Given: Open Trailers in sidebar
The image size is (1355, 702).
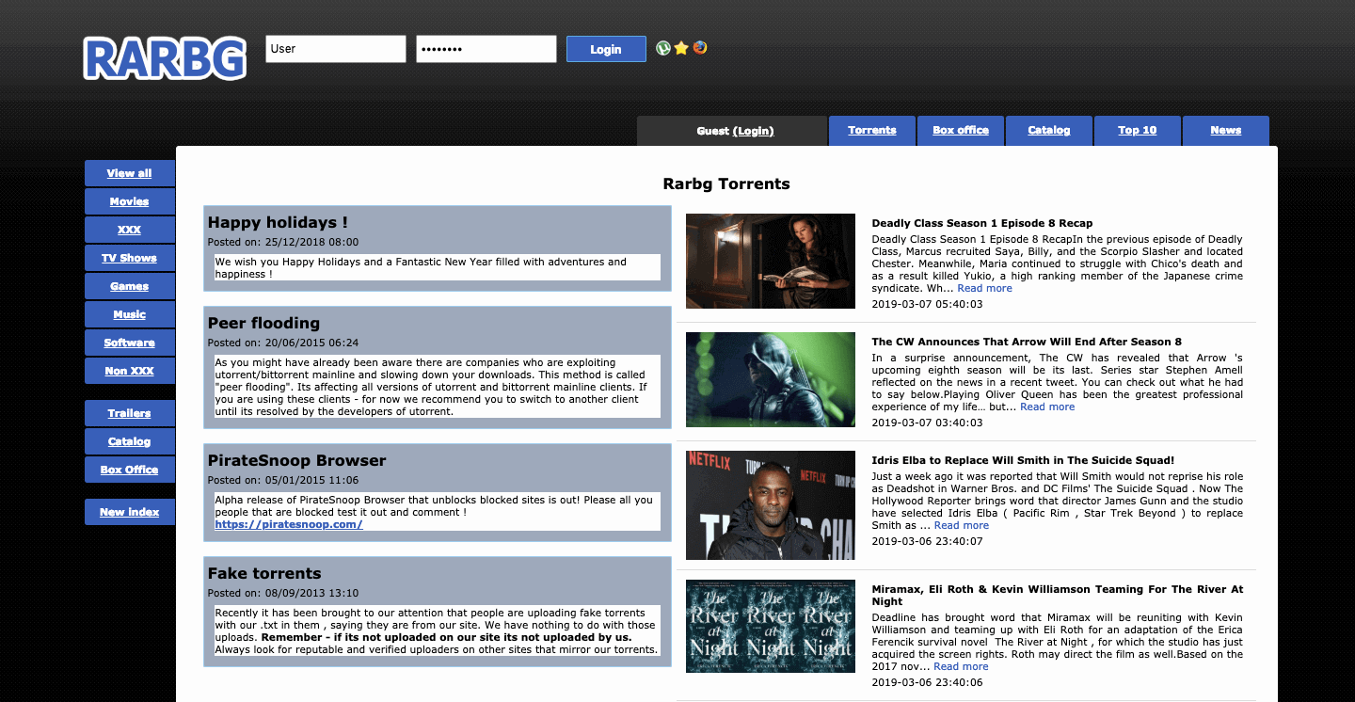Looking at the screenshot, I should point(130,413).
